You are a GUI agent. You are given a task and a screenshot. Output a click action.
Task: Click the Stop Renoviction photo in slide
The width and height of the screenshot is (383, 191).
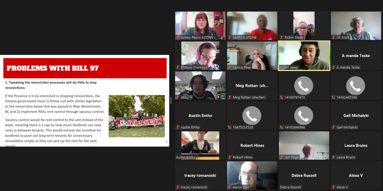137,116
